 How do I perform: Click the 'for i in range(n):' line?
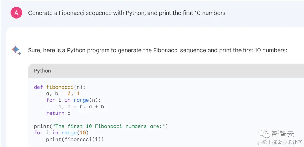(x=73, y=100)
